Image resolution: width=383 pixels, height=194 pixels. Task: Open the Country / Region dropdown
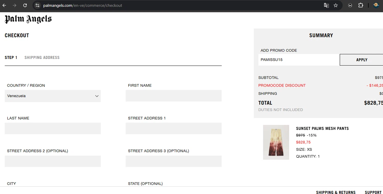[x=53, y=96]
